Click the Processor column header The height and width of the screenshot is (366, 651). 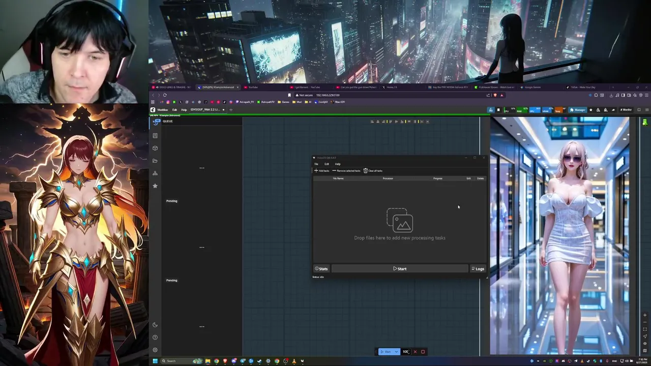pos(388,178)
